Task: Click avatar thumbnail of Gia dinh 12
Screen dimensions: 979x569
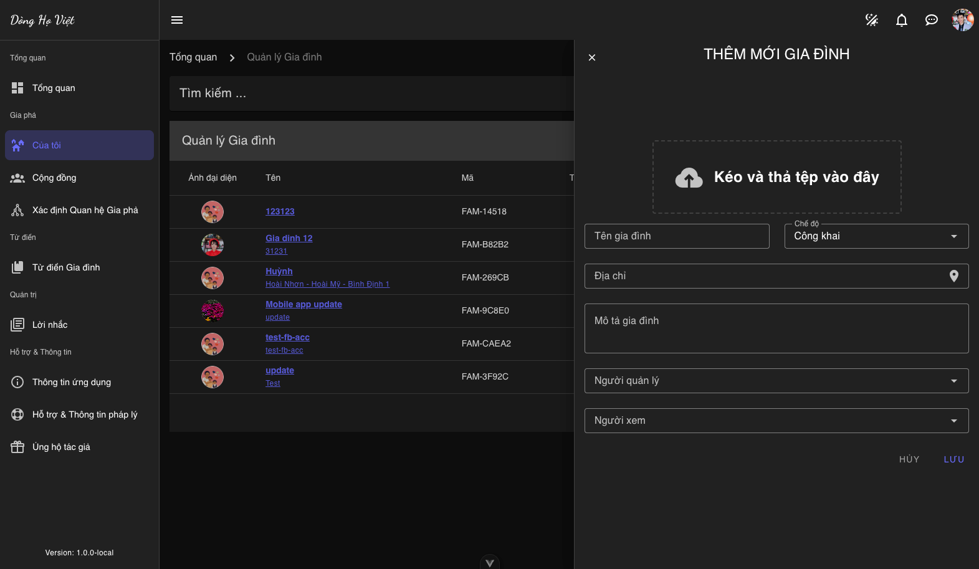Action: (213, 245)
